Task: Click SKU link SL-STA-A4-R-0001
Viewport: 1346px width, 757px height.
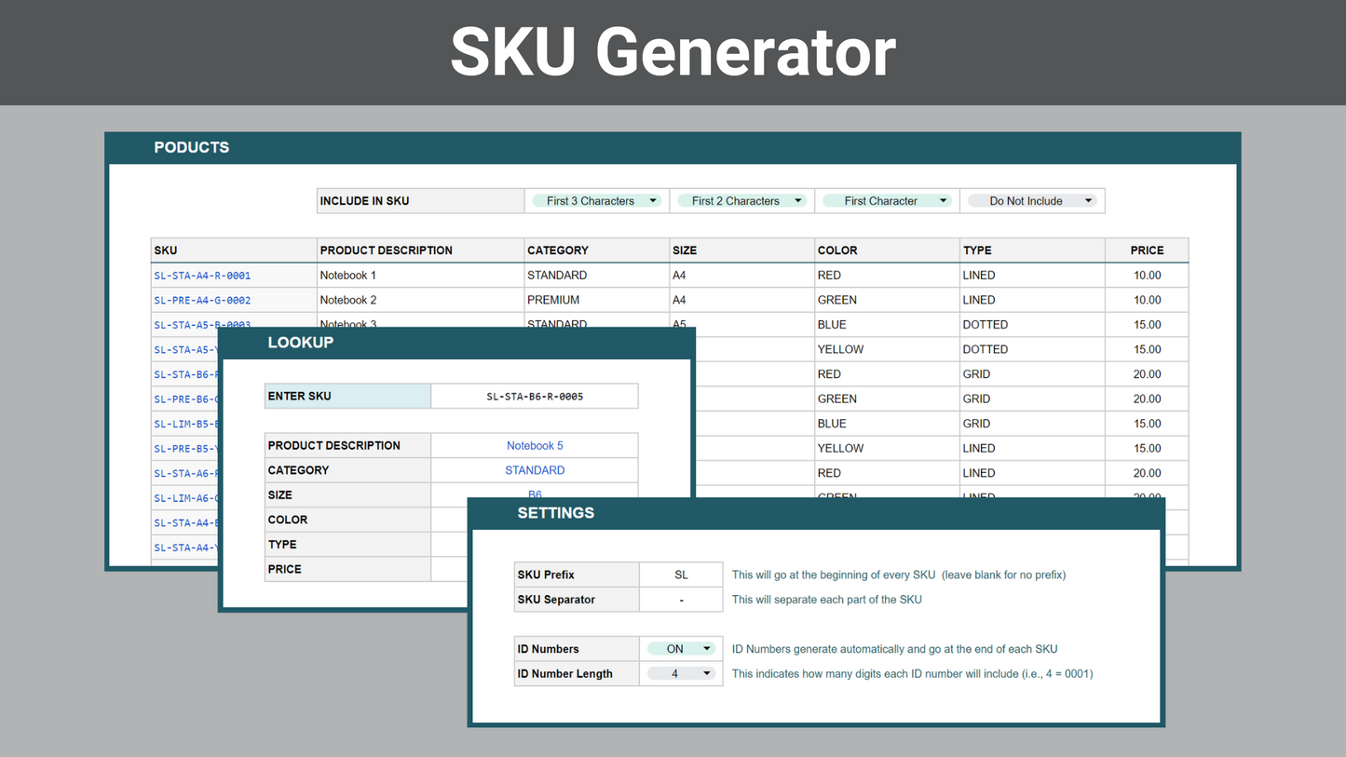Action: point(202,276)
